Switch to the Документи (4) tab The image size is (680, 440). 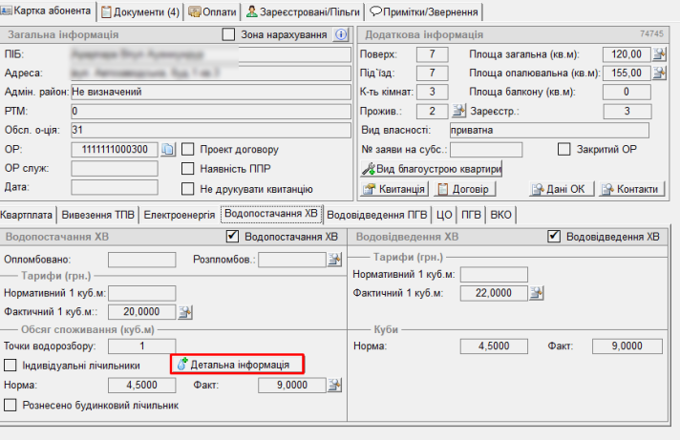140,11
